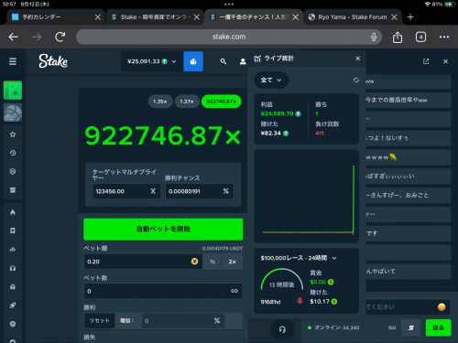Close the chat panel

click(445, 61)
